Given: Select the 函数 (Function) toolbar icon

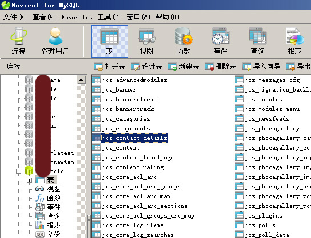Looking at the screenshot, I should click(183, 41).
